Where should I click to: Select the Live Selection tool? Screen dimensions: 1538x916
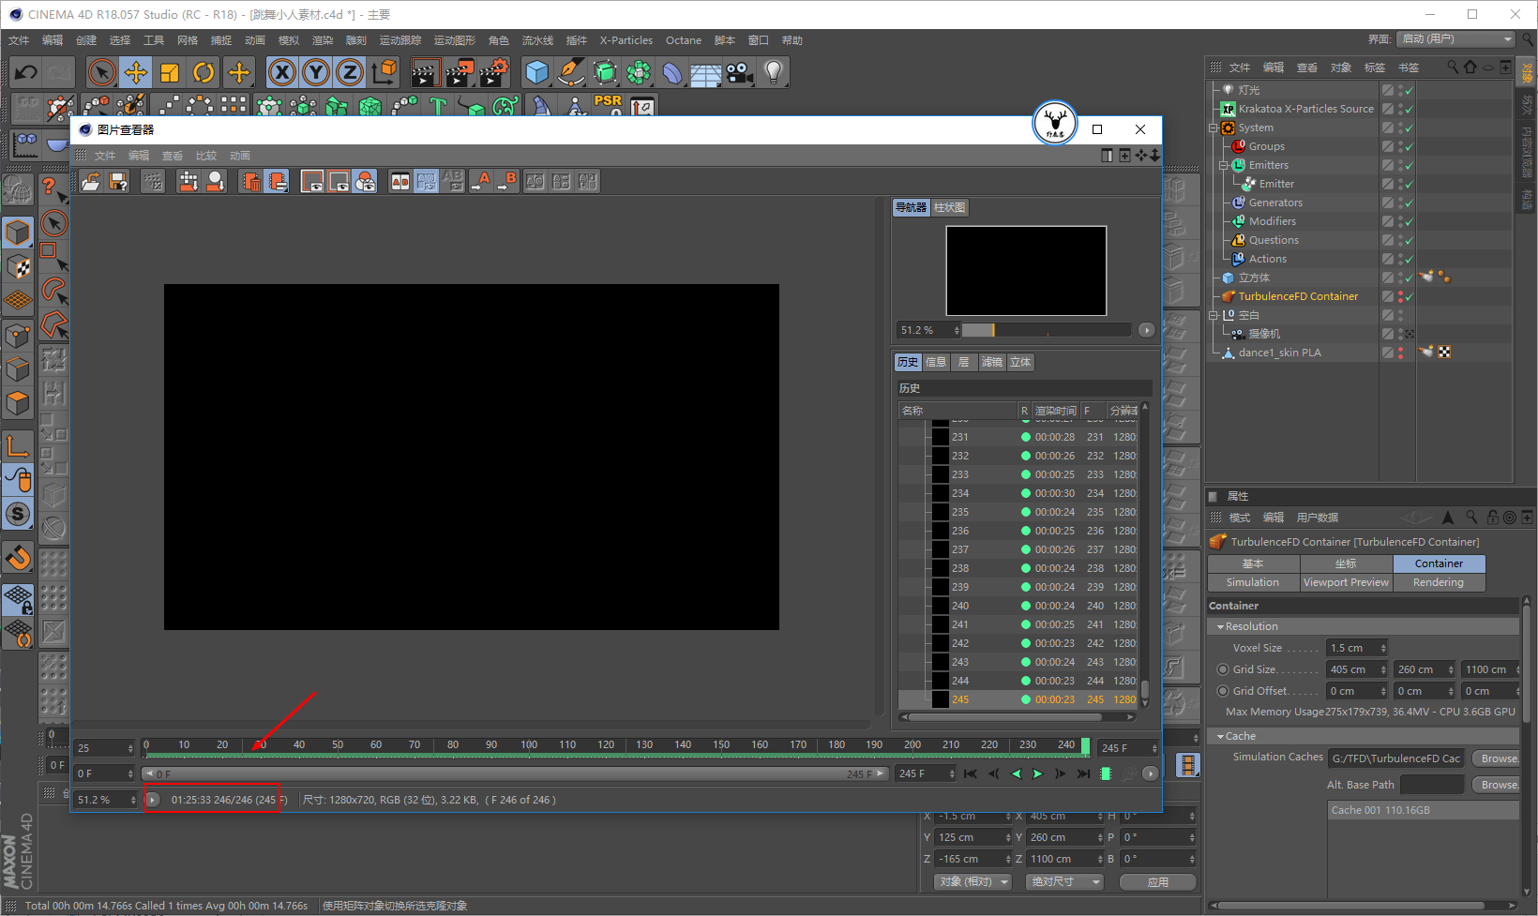[x=102, y=72]
